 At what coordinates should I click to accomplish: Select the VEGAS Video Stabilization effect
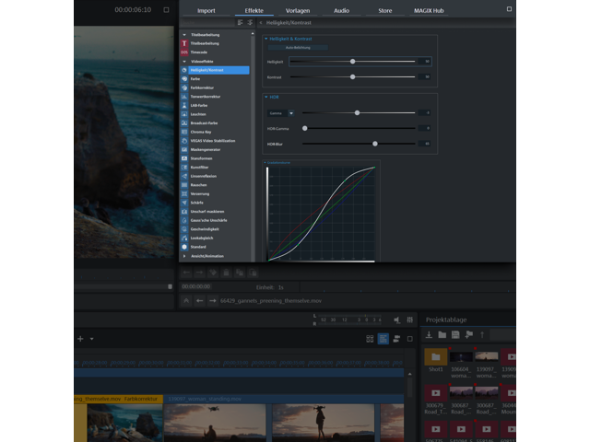click(x=214, y=140)
